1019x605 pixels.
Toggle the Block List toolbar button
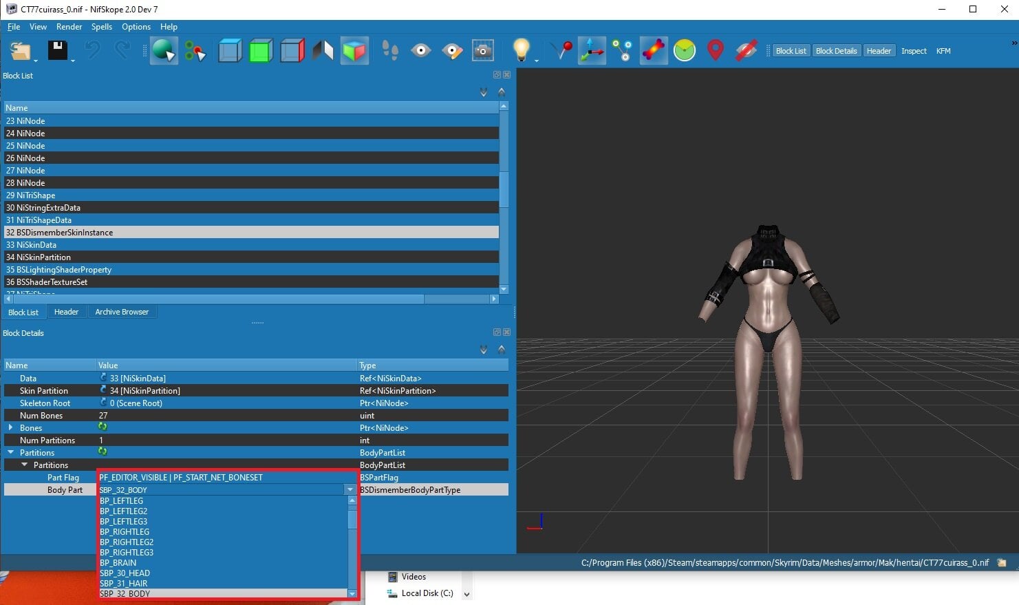point(791,51)
